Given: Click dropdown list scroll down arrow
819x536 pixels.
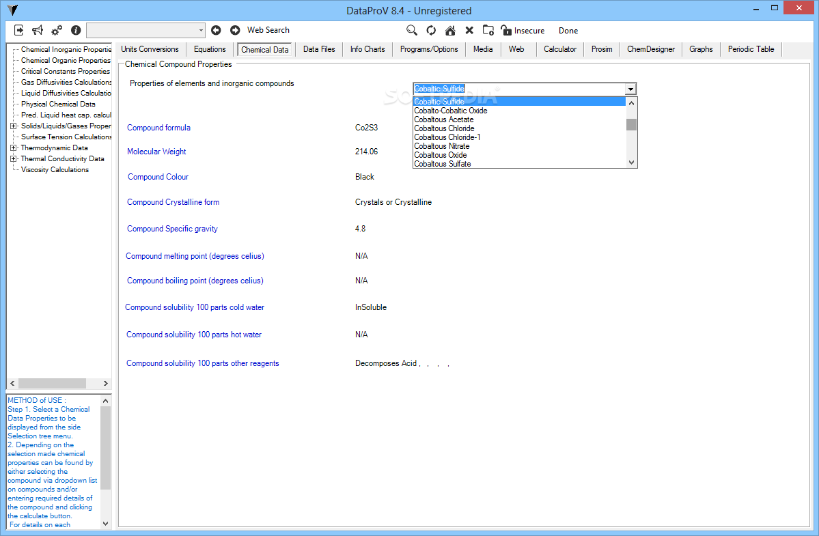Looking at the screenshot, I should [631, 163].
